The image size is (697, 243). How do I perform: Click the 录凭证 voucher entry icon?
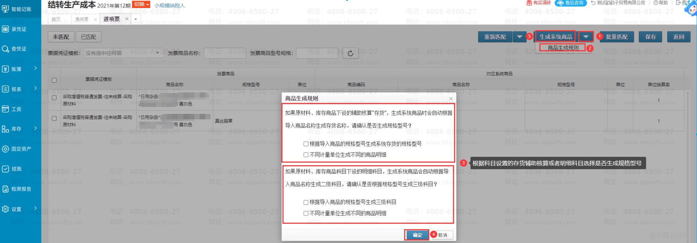[x=5, y=29]
